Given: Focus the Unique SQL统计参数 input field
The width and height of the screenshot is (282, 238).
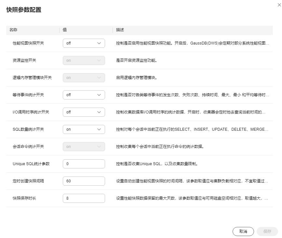Looking at the screenshot, I should pos(84,164).
